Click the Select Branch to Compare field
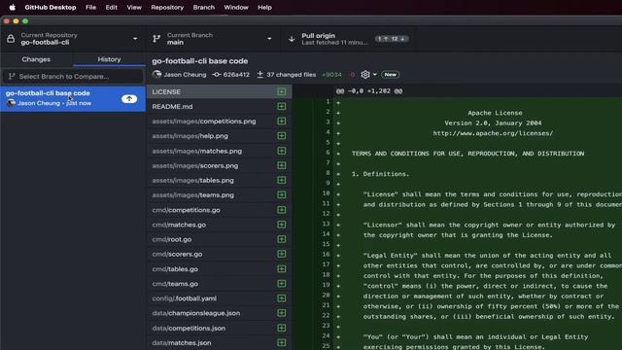Screen dimensions: 622x350 [x=73, y=76]
